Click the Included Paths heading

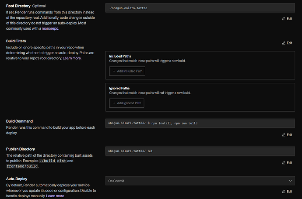120,56
